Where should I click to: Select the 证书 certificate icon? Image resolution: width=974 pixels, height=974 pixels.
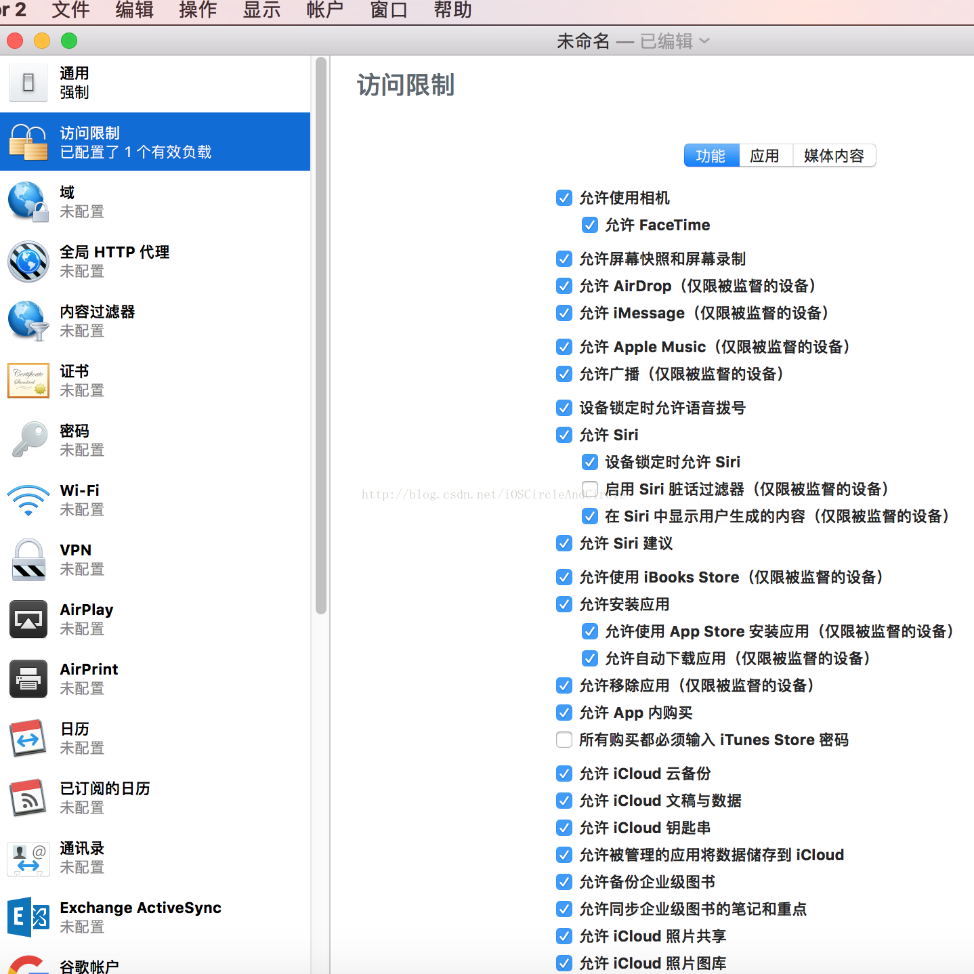pyautogui.click(x=28, y=381)
